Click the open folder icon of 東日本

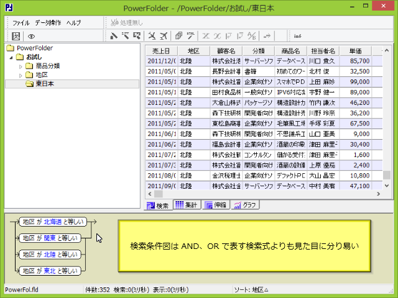click(x=29, y=84)
